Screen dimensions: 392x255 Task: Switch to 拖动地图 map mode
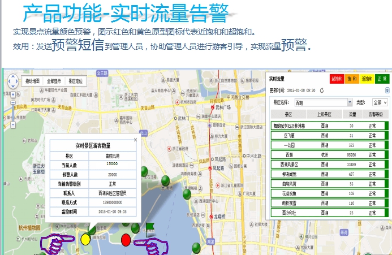click(x=32, y=81)
